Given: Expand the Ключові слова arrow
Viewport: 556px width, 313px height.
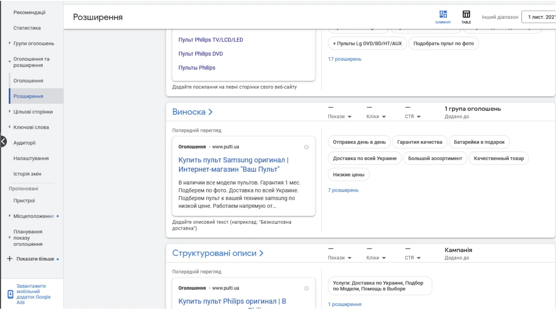Looking at the screenshot, I should 10,127.
